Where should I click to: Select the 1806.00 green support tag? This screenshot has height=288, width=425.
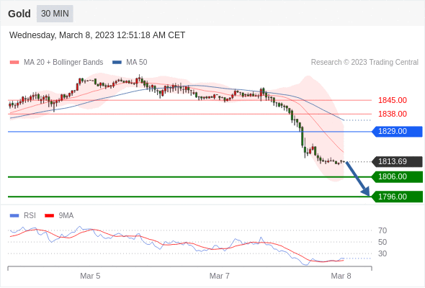[397, 176]
